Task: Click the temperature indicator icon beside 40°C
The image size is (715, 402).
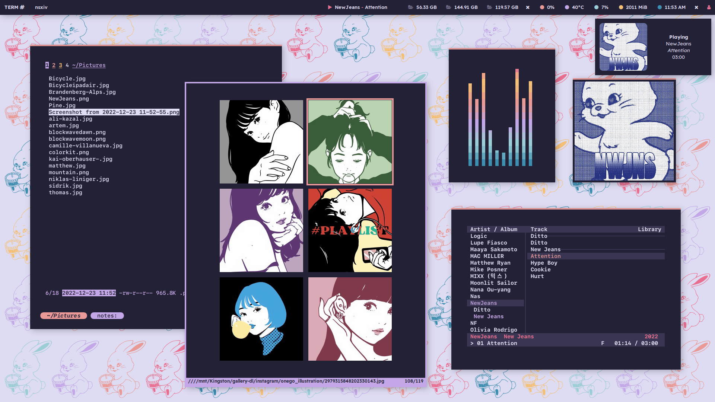Action: [567, 7]
